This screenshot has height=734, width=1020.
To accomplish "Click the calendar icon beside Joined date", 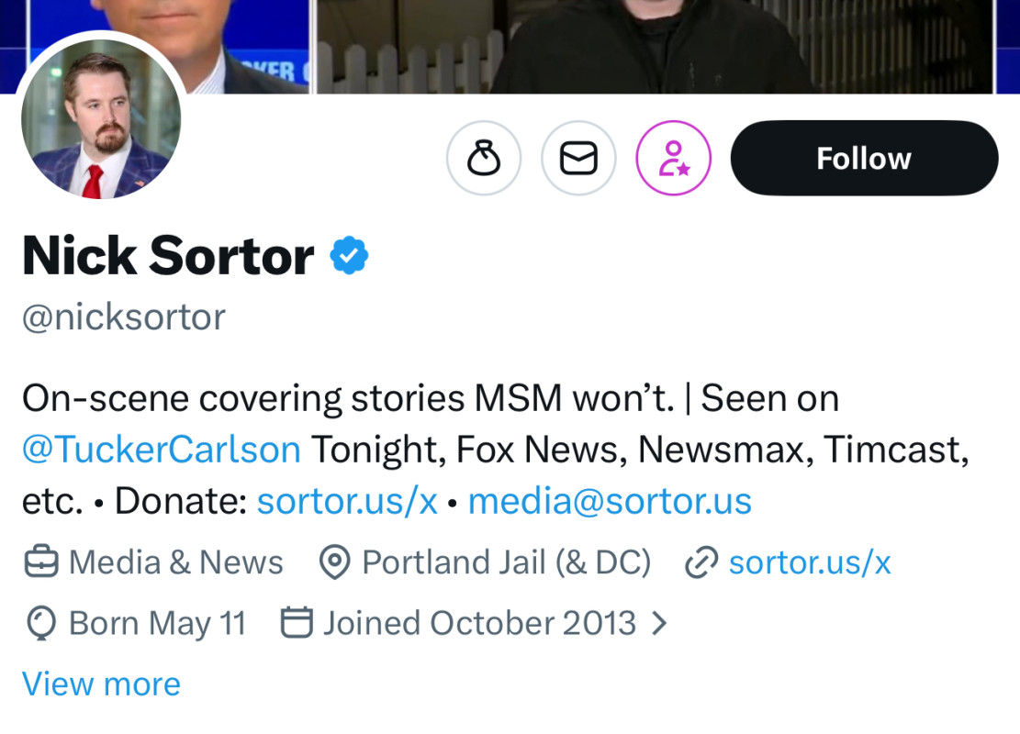I will 296,624.
